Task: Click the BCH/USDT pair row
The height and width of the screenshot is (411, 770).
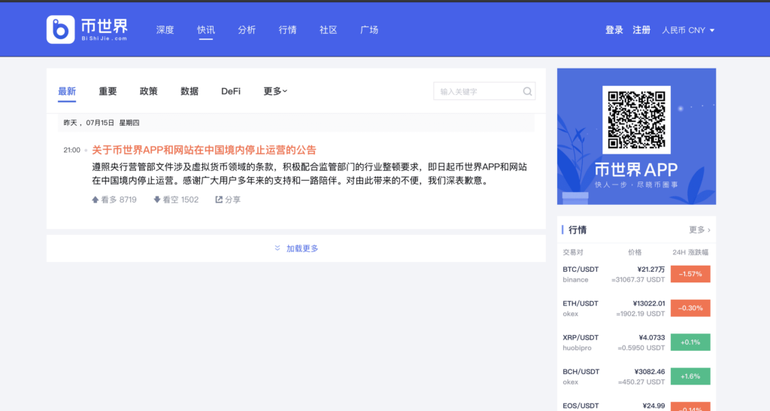Action: [636, 376]
